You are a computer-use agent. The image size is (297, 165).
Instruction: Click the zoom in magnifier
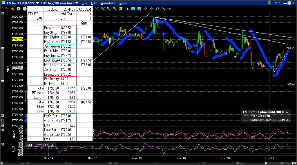pyautogui.click(x=109, y=8)
